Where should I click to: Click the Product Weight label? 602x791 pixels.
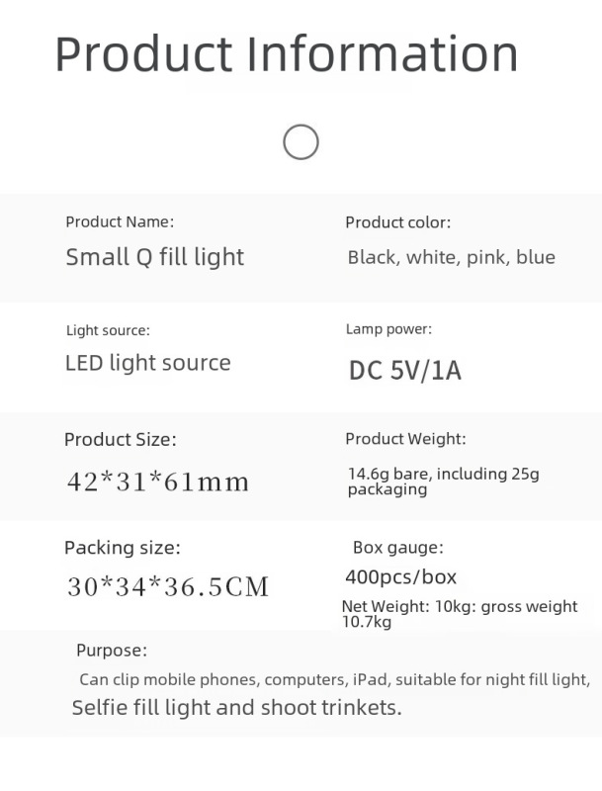pyautogui.click(x=405, y=439)
